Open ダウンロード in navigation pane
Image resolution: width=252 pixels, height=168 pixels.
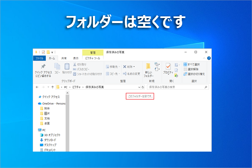point(48,140)
